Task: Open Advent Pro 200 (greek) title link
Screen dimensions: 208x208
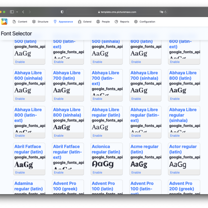Action: [182, 186]
